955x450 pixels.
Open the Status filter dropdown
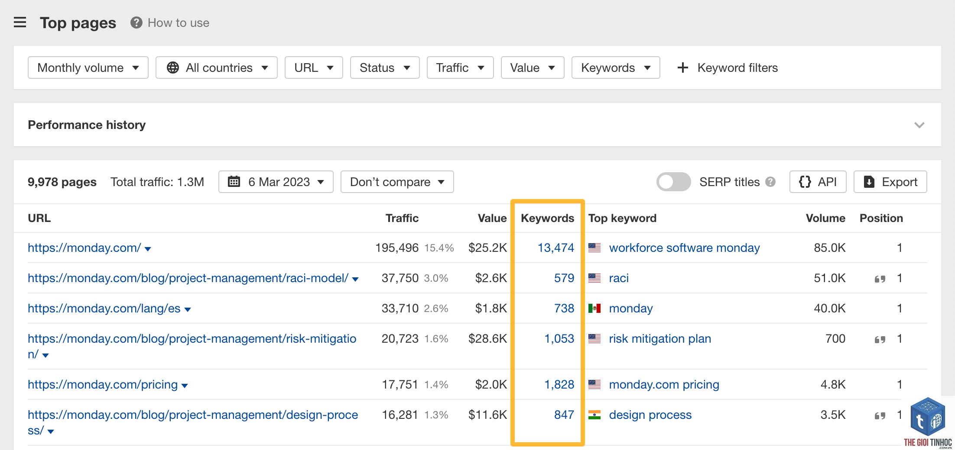[x=385, y=67]
